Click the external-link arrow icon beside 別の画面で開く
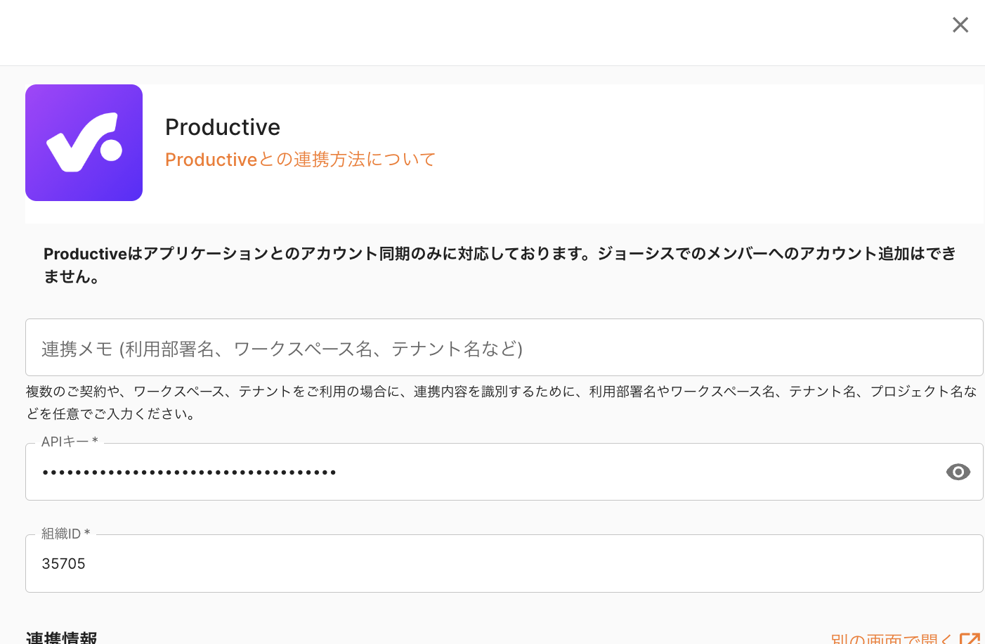985x644 pixels. (x=970, y=638)
